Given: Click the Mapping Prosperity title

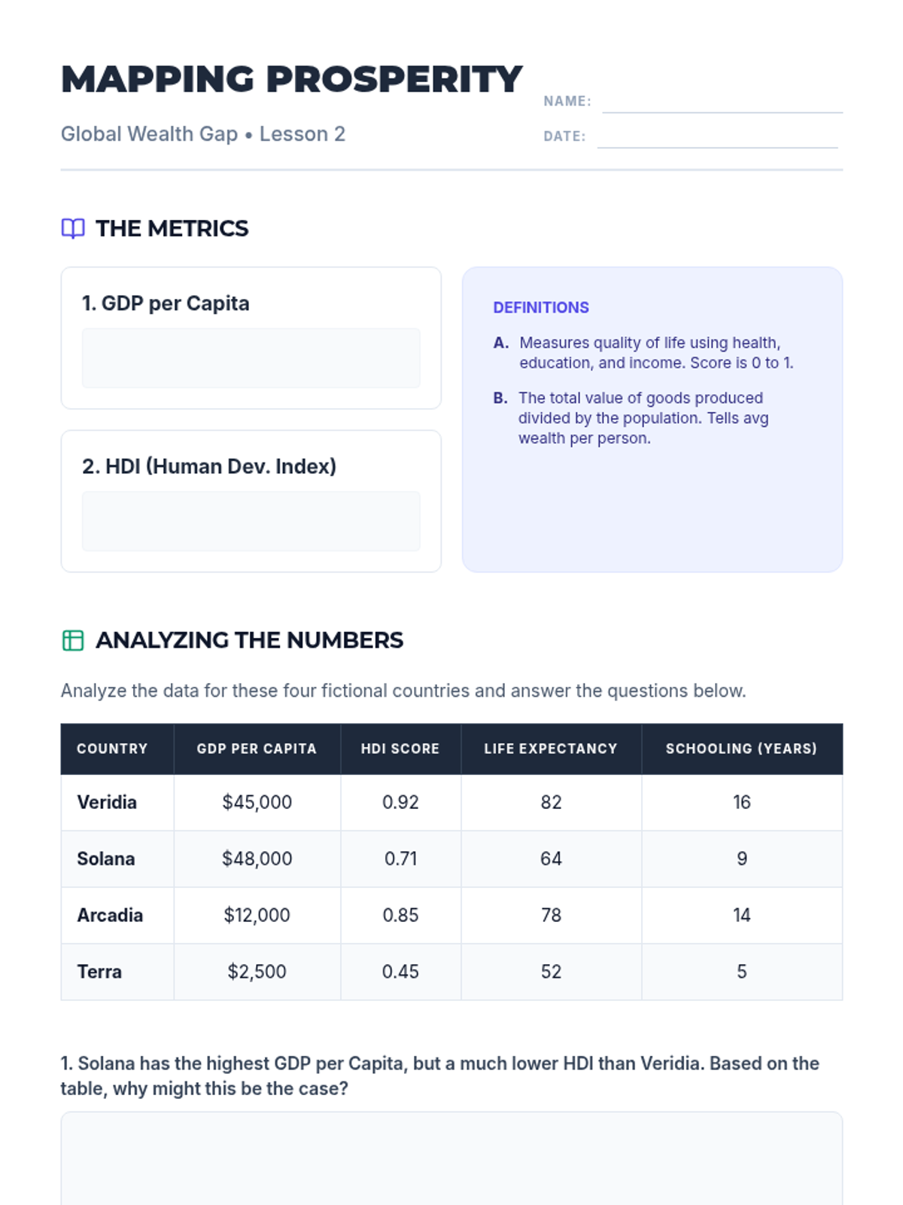Looking at the screenshot, I should 291,79.
